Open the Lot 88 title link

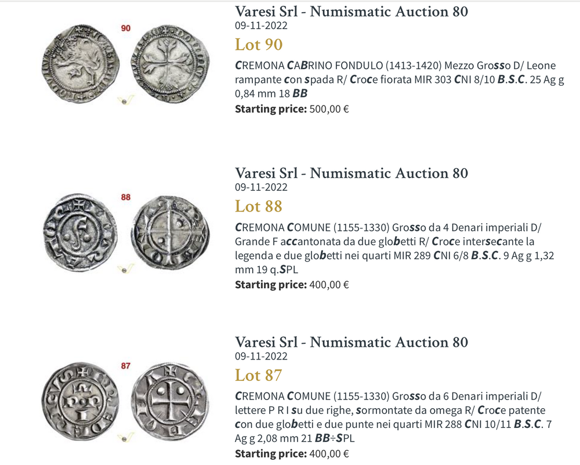[x=258, y=206]
